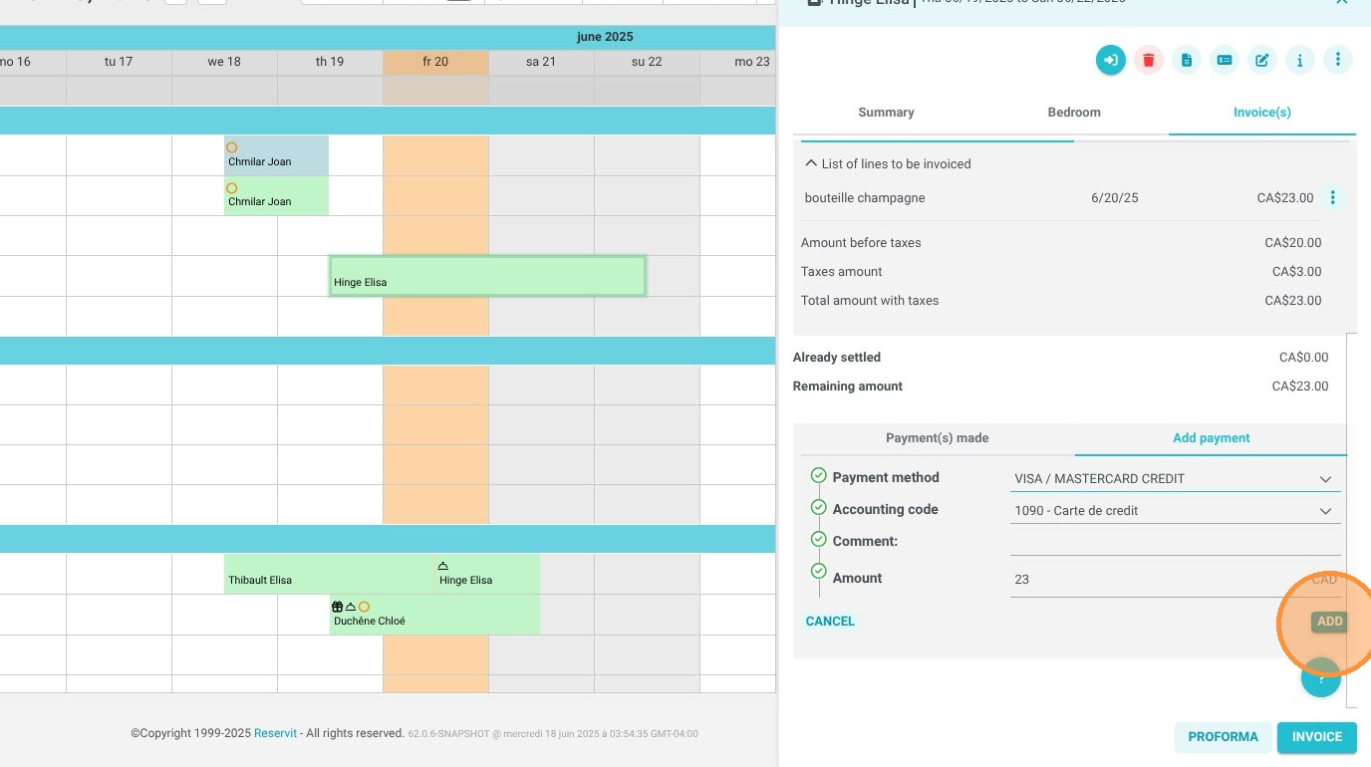Image resolution: width=1371 pixels, height=767 pixels.
Task: Click the we 18 date column header
Action: pyautogui.click(x=224, y=62)
